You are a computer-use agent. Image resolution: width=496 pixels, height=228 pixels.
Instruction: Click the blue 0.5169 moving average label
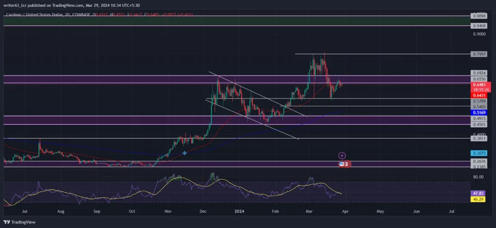(x=479, y=113)
